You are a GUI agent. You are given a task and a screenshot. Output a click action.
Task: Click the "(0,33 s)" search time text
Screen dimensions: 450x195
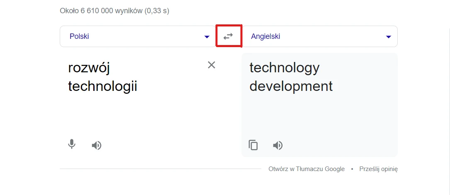(x=157, y=11)
